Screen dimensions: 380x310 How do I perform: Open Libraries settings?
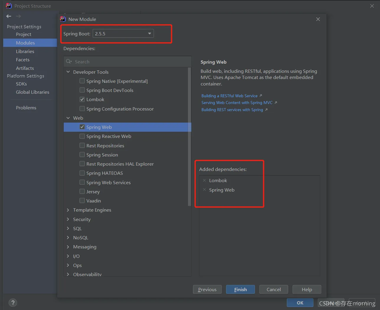[25, 51]
